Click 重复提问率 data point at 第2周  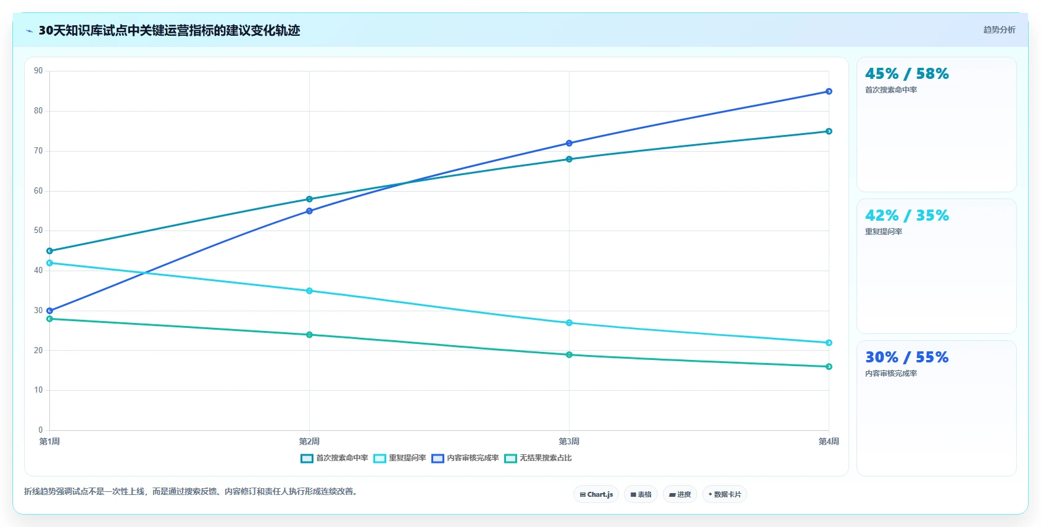click(x=309, y=291)
